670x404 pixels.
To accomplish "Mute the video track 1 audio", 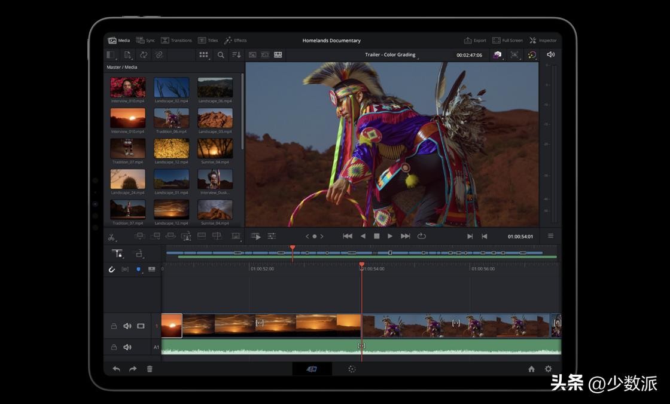I will point(127,326).
